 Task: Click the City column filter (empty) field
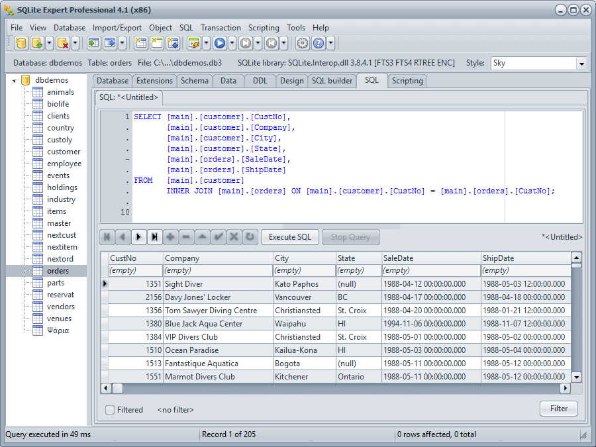point(304,270)
